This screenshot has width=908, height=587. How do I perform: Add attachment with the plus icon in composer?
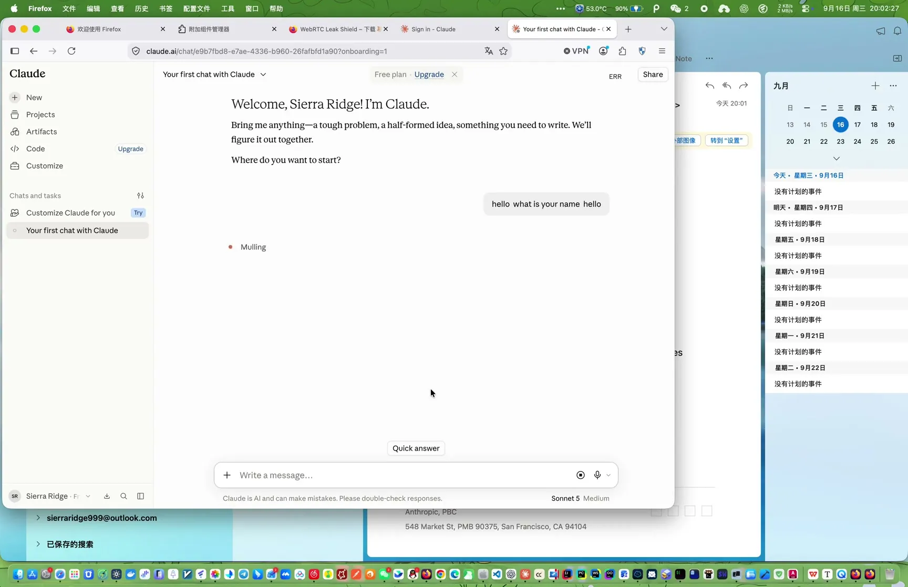(x=227, y=475)
